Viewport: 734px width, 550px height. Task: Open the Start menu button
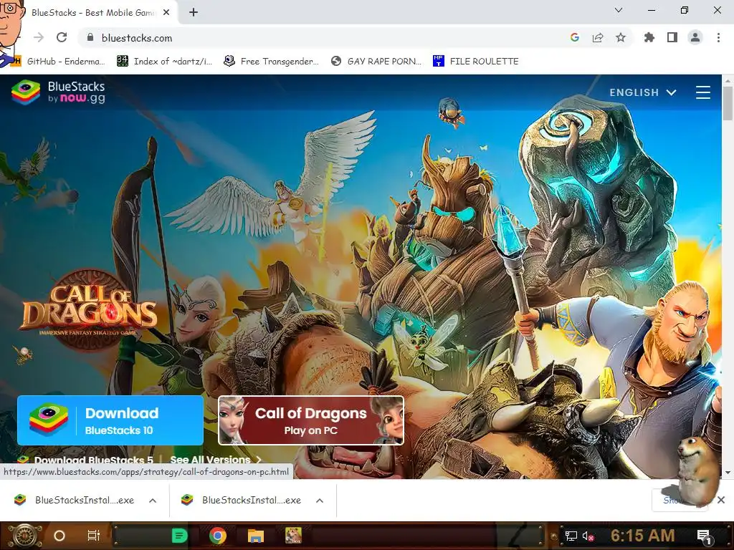[x=24, y=536]
